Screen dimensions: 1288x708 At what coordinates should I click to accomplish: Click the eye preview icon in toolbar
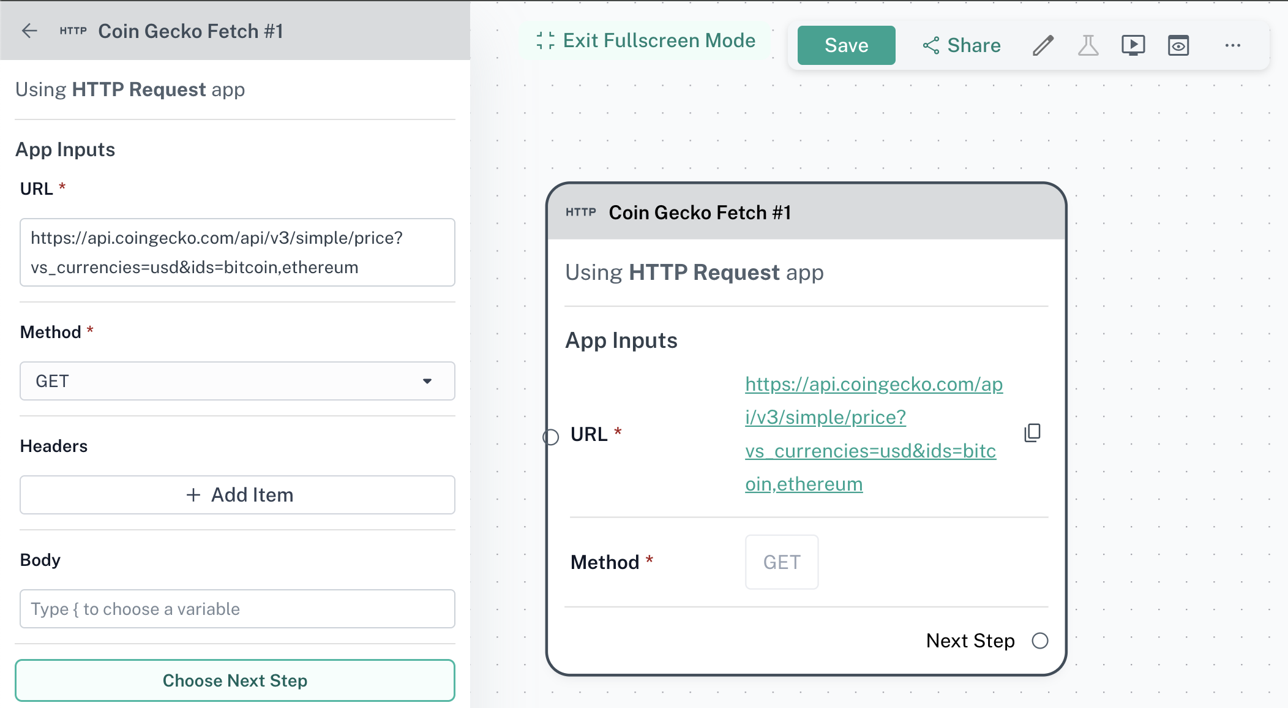pos(1178,45)
